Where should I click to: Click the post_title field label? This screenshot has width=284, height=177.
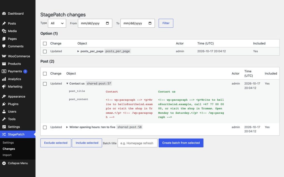[x=77, y=91]
